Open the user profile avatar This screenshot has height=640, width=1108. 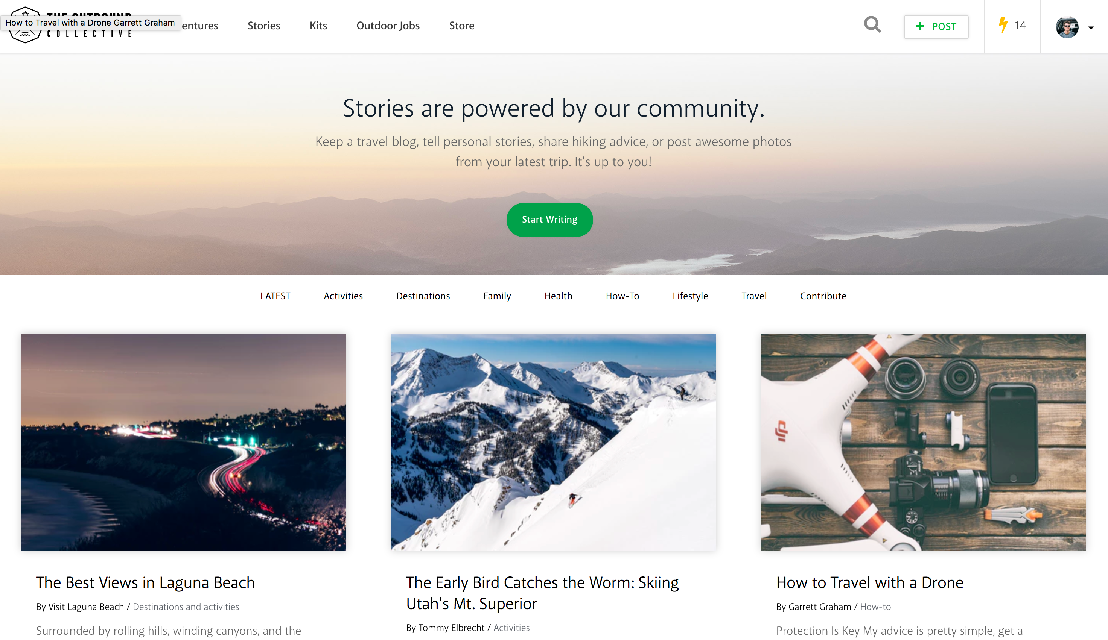coord(1067,27)
